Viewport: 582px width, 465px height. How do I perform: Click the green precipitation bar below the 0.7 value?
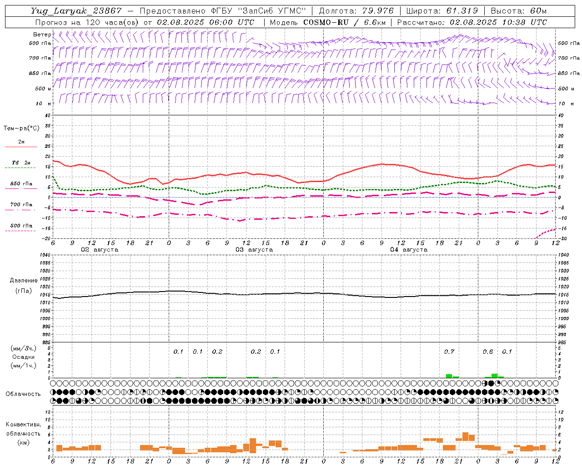click(449, 376)
